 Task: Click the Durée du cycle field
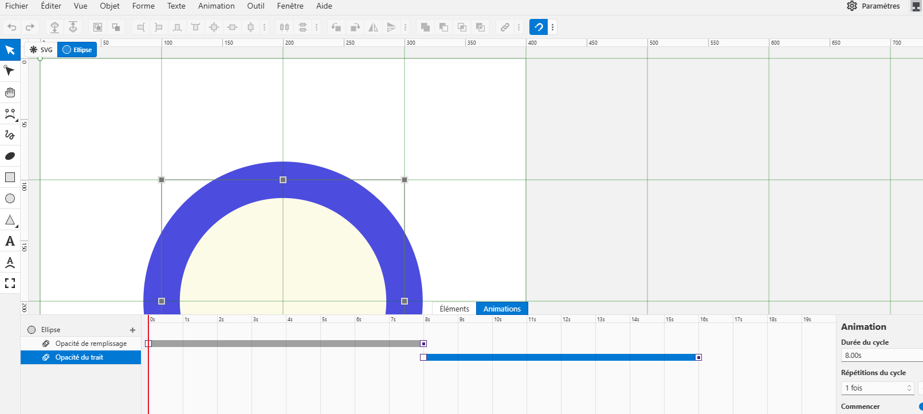(x=882, y=356)
